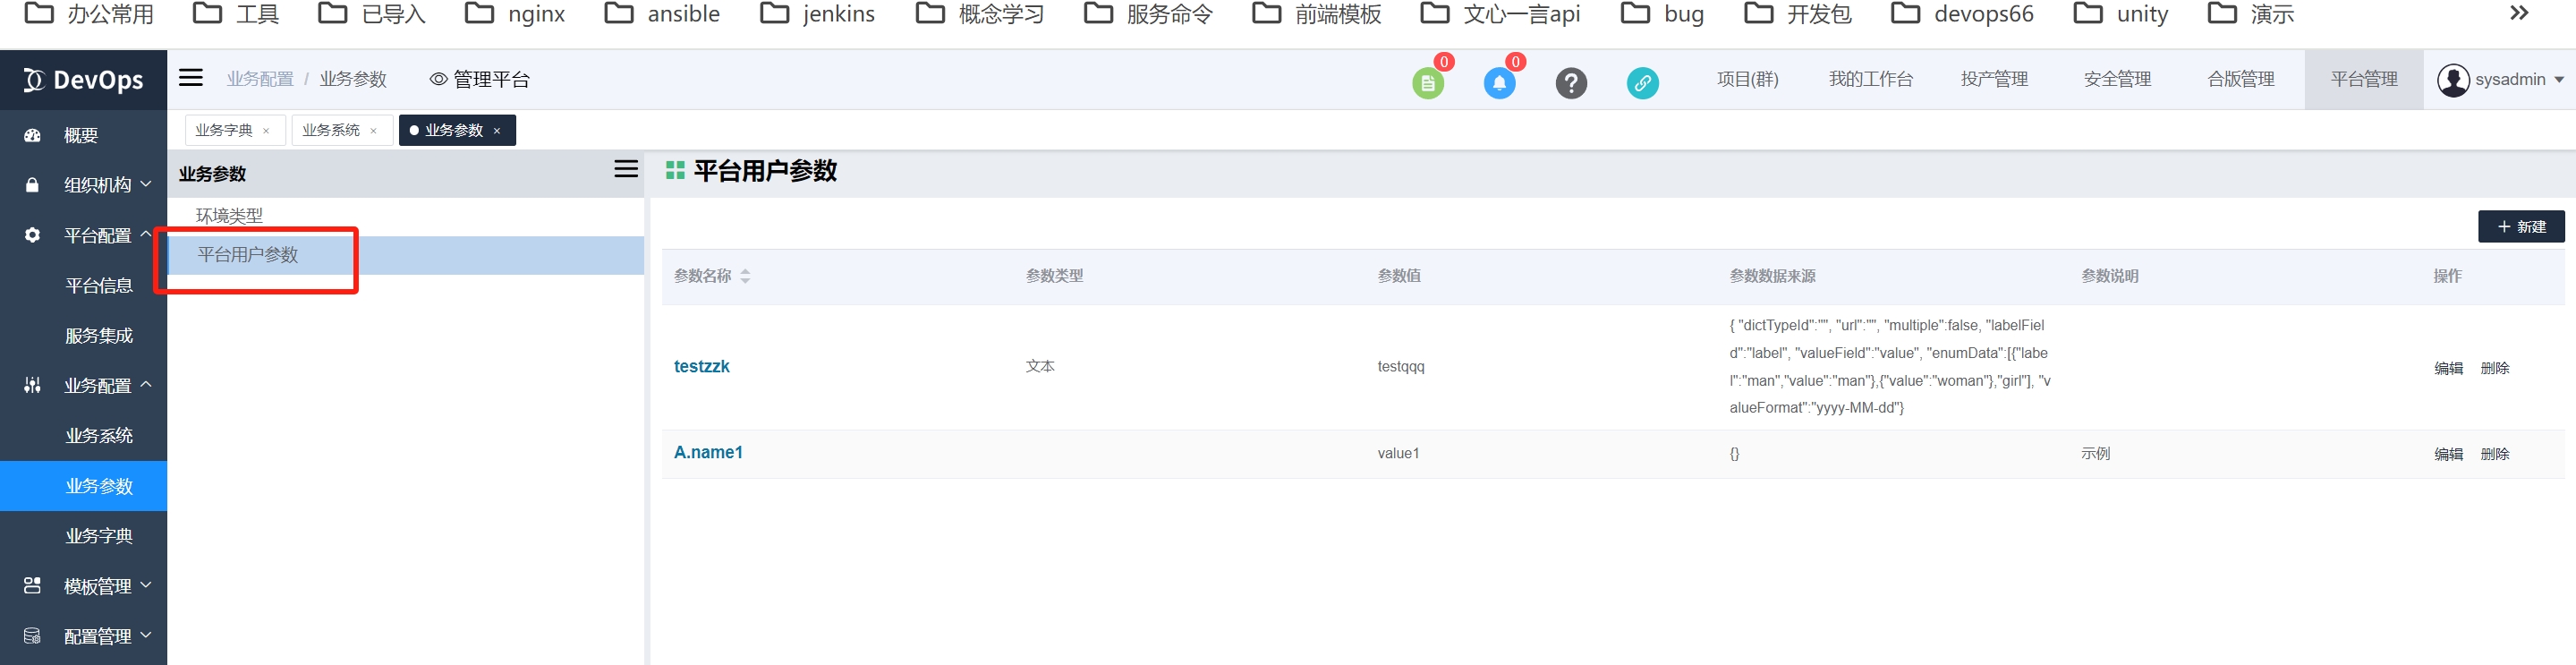Open the sysadmin account dropdown arrow
2576x665 pixels.
[x=2558, y=80]
